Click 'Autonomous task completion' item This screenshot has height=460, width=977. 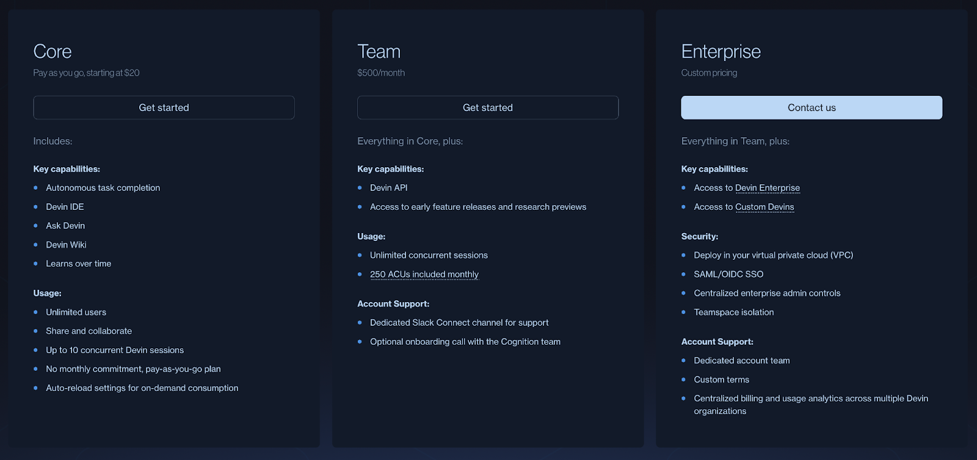point(103,188)
